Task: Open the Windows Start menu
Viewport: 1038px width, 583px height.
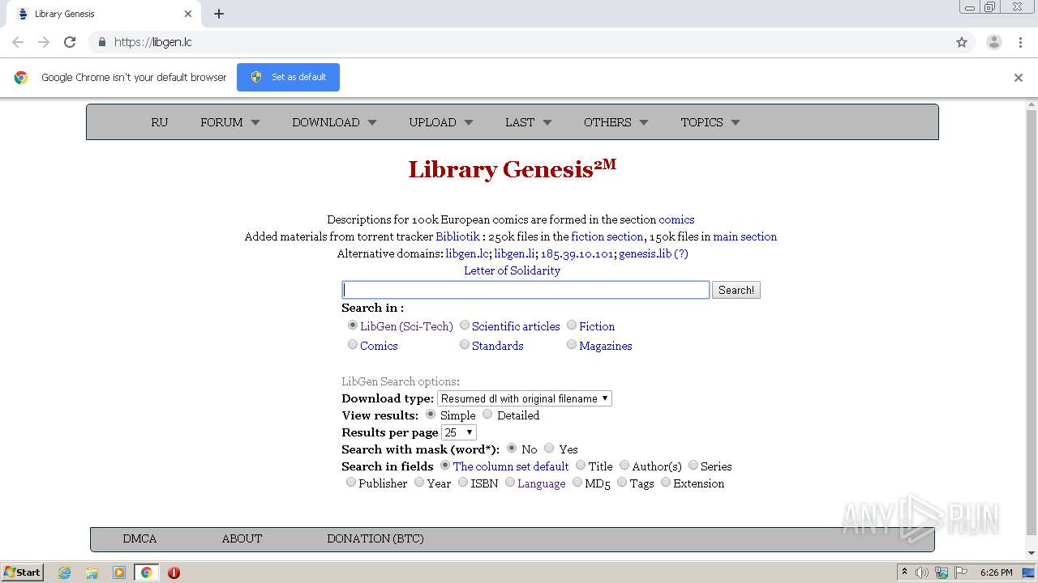Action: pos(22,572)
